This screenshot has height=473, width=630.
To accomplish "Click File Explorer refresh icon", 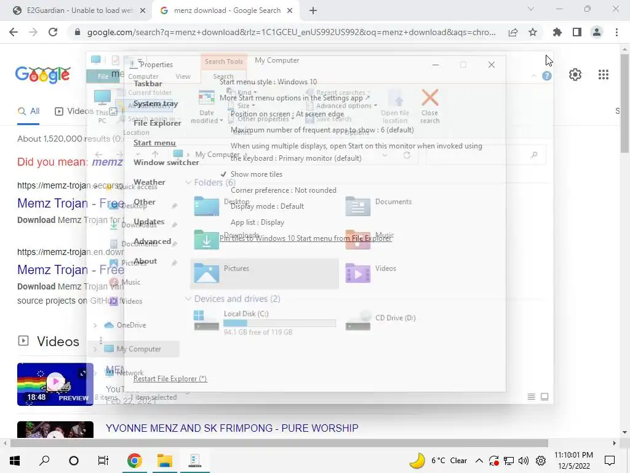I will point(407,155).
